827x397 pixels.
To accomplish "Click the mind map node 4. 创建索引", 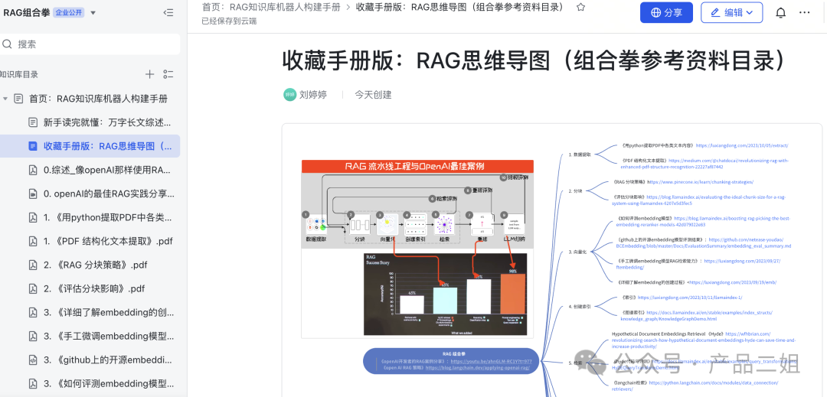I will 579,306.
